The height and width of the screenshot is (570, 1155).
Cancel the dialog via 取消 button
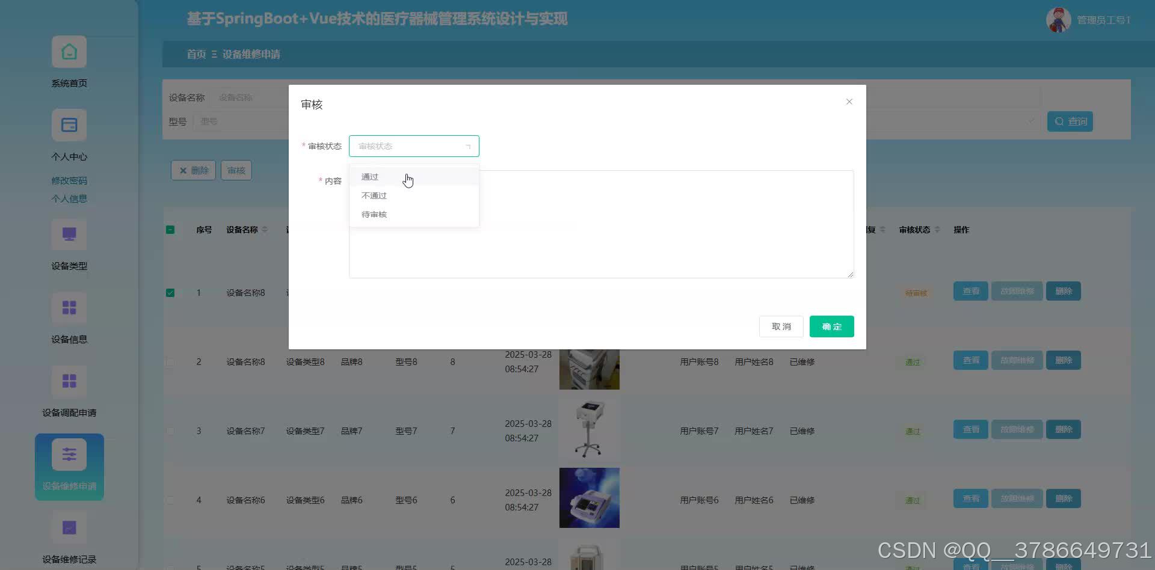click(781, 326)
